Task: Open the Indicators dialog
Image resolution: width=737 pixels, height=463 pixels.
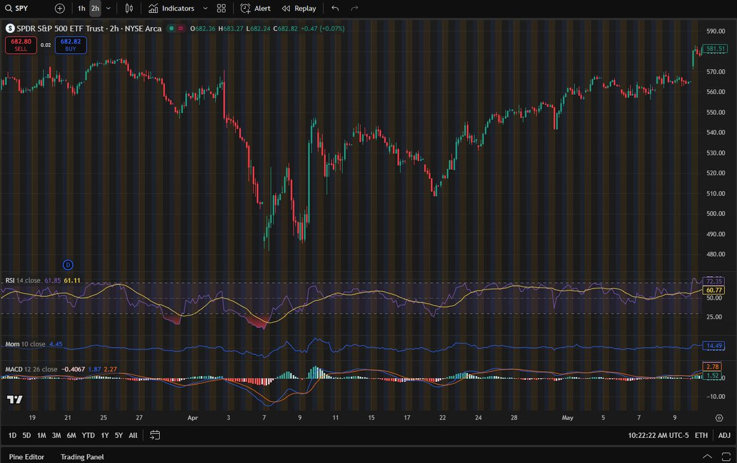Action: (x=171, y=9)
